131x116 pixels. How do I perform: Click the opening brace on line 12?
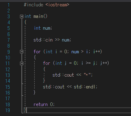coord(44,69)
